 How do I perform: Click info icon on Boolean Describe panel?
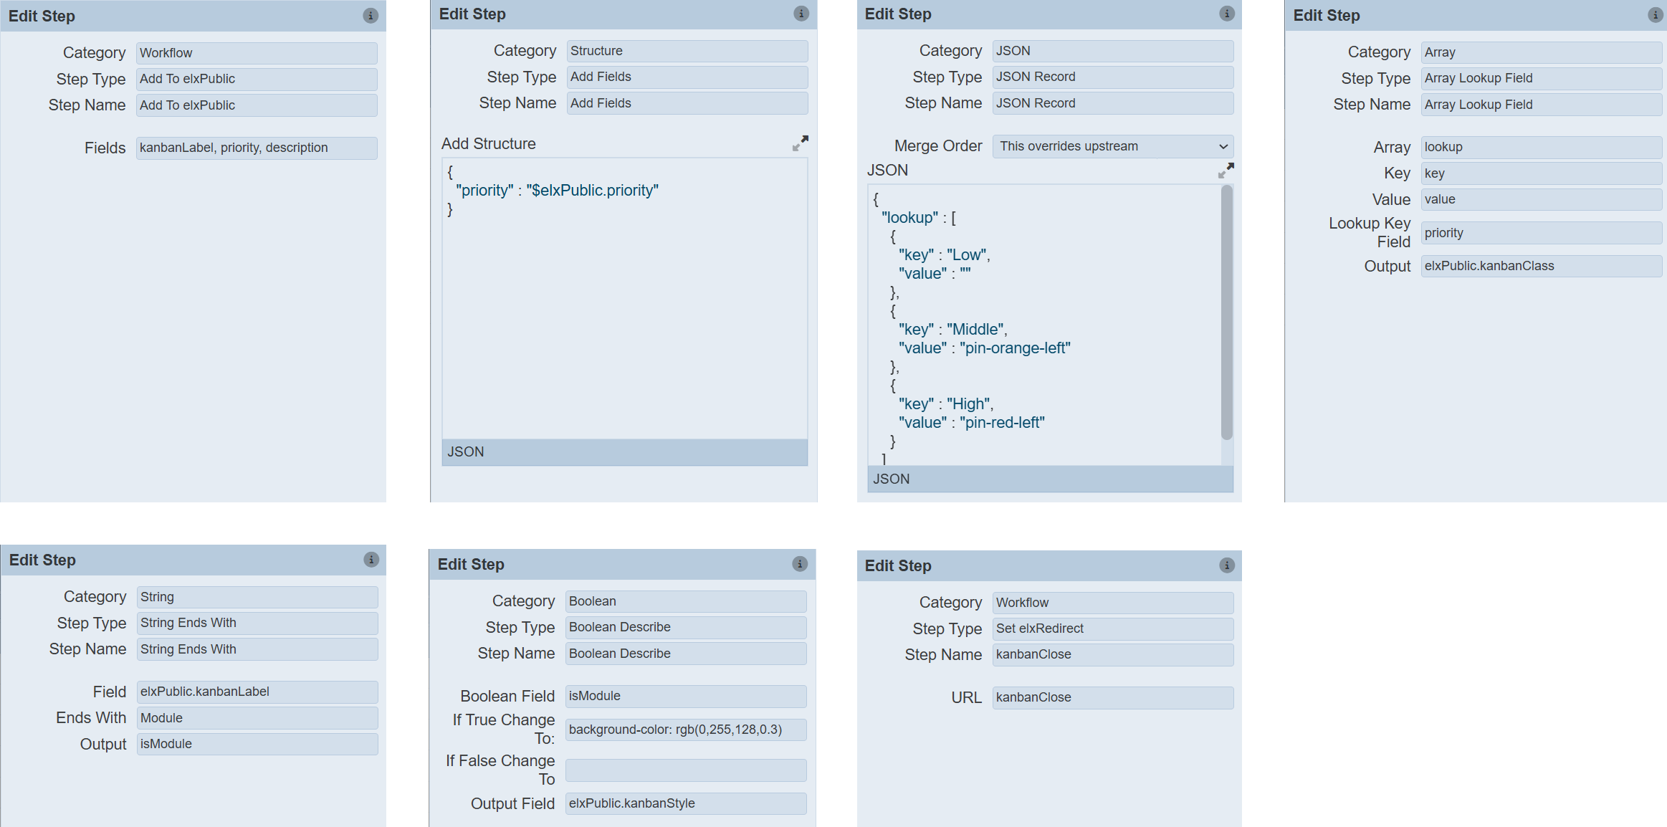click(x=799, y=564)
